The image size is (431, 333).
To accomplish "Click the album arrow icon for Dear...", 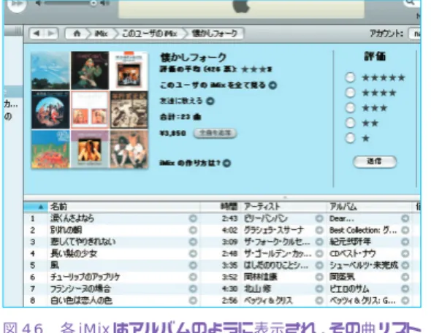I will pyautogui.click(x=405, y=218).
